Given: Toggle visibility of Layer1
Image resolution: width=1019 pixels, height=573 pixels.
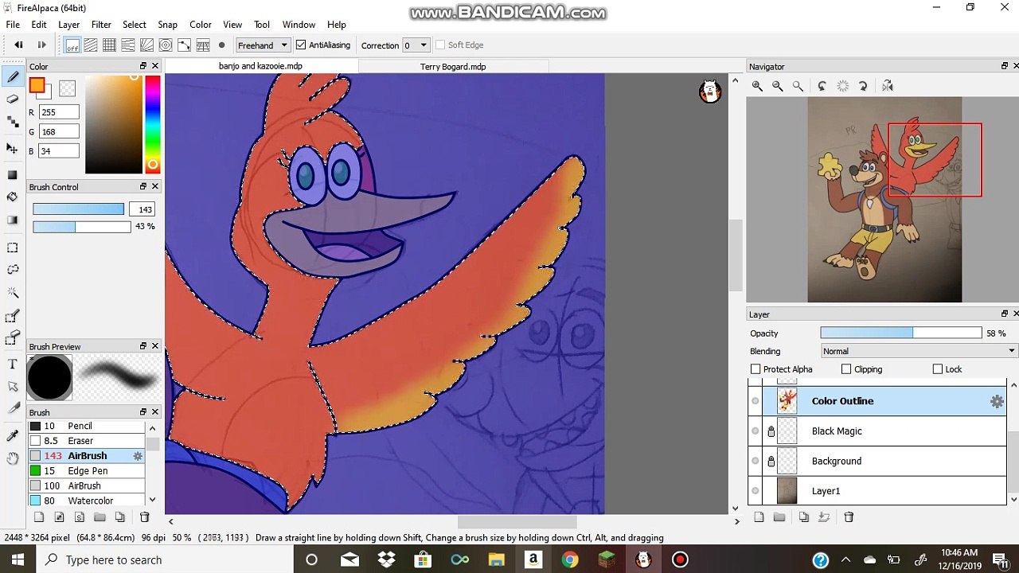Looking at the screenshot, I should click(755, 491).
